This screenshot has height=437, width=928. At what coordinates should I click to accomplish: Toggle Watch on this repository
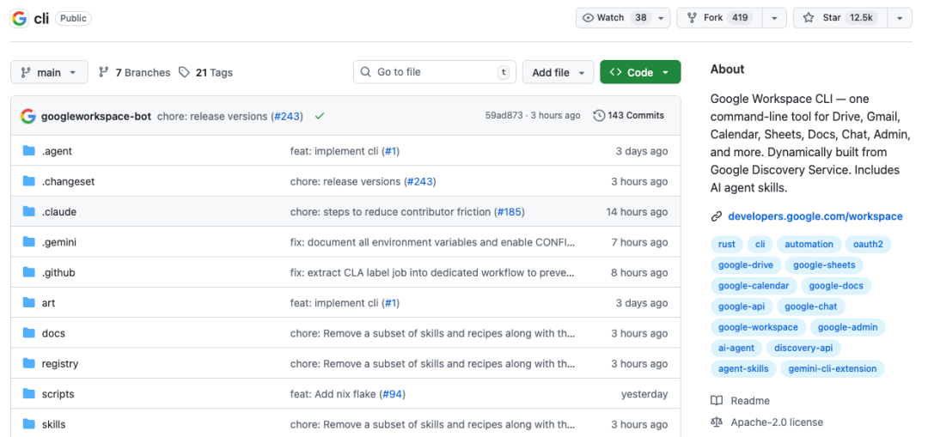point(611,18)
